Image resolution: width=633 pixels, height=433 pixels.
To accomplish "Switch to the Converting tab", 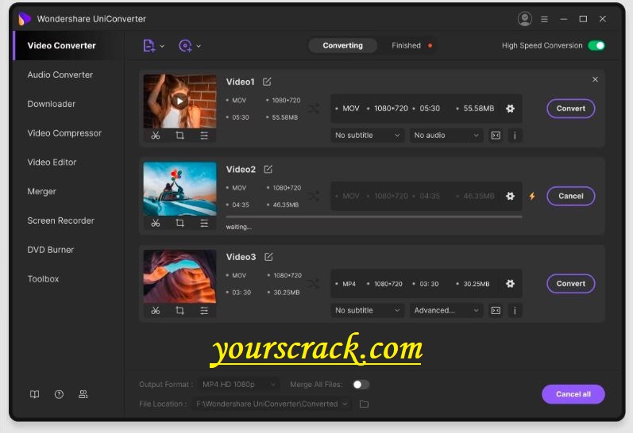I will pyautogui.click(x=343, y=45).
